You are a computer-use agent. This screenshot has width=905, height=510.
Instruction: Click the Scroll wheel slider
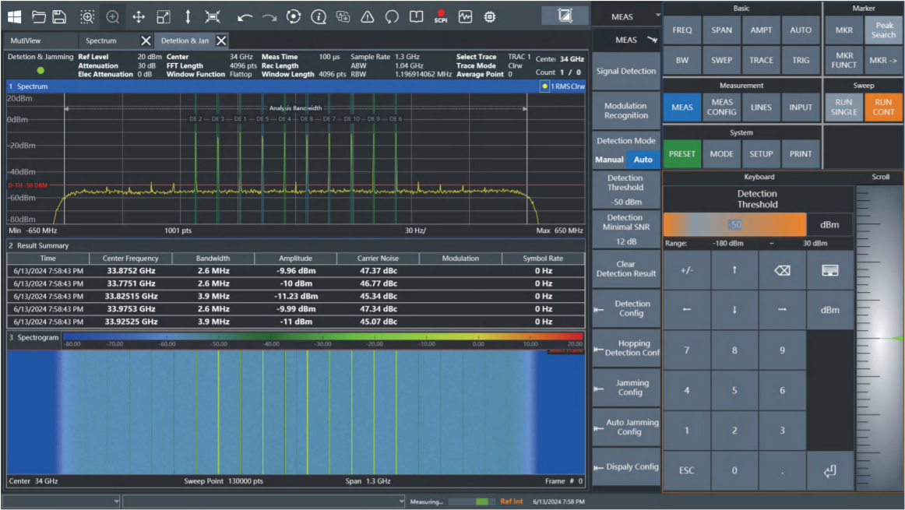click(879, 338)
